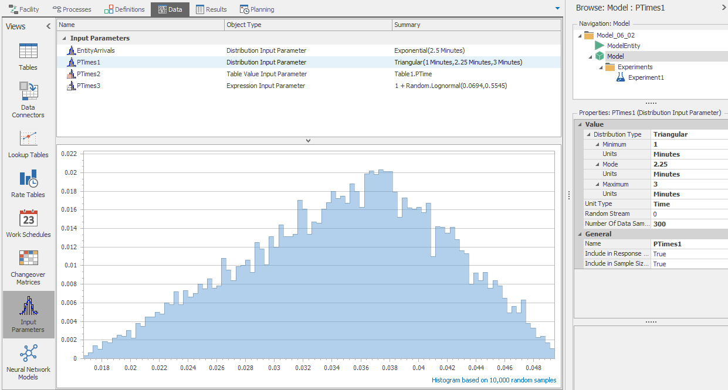Sort by Name column header

coord(141,25)
